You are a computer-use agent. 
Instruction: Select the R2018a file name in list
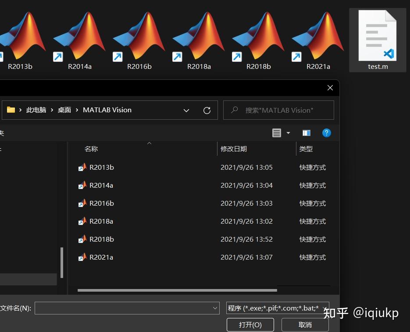point(101,221)
